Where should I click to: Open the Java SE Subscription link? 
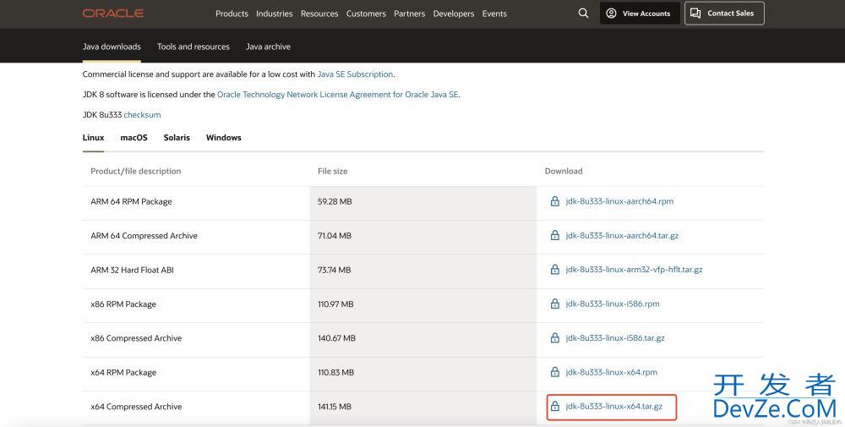(x=355, y=74)
